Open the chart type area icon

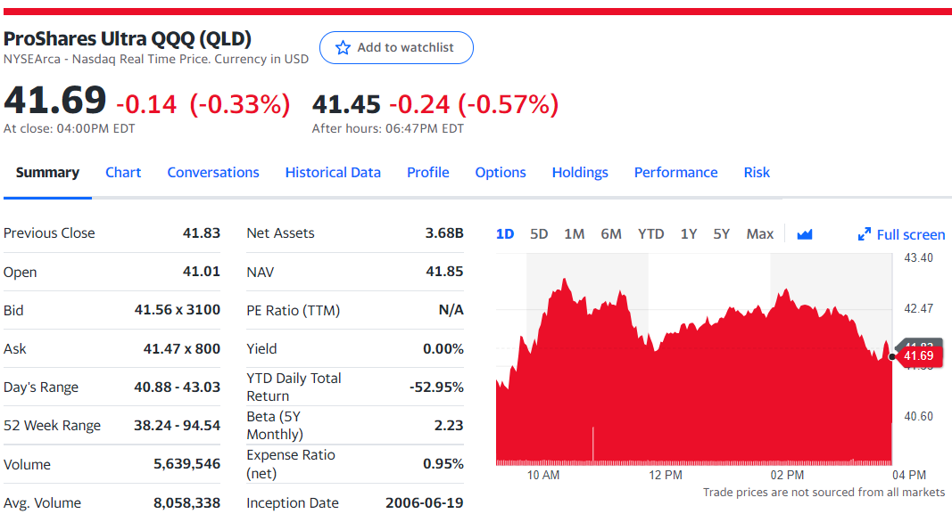(x=805, y=234)
